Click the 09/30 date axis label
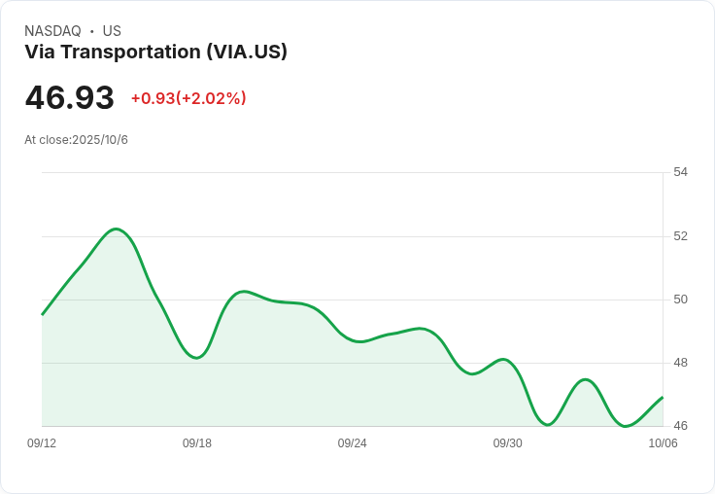The image size is (715, 494). pos(507,442)
